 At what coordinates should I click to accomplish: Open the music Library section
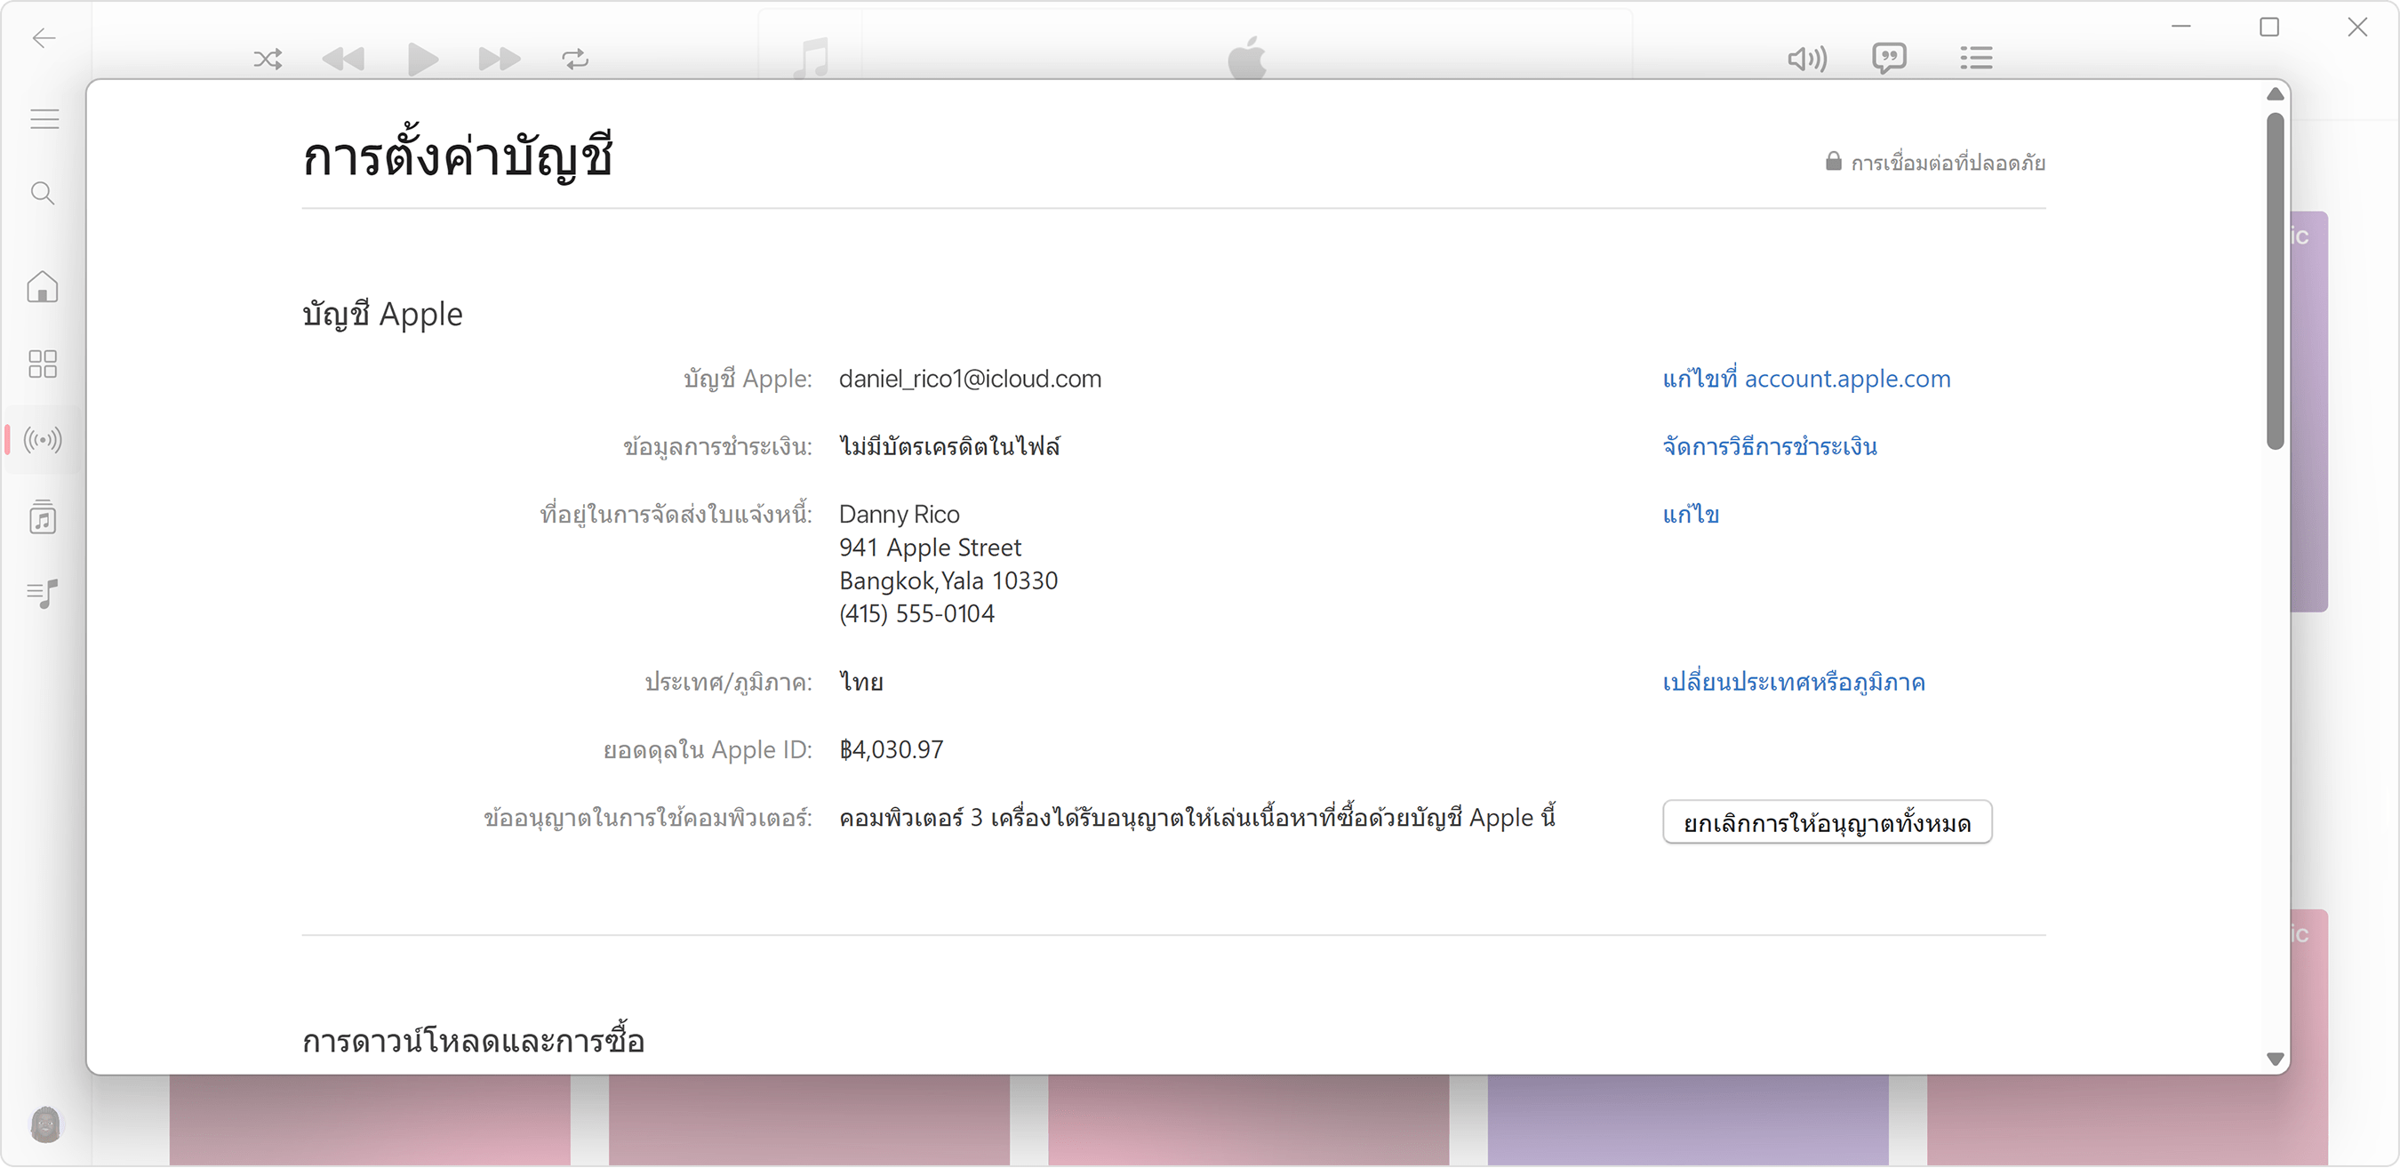click(x=43, y=516)
